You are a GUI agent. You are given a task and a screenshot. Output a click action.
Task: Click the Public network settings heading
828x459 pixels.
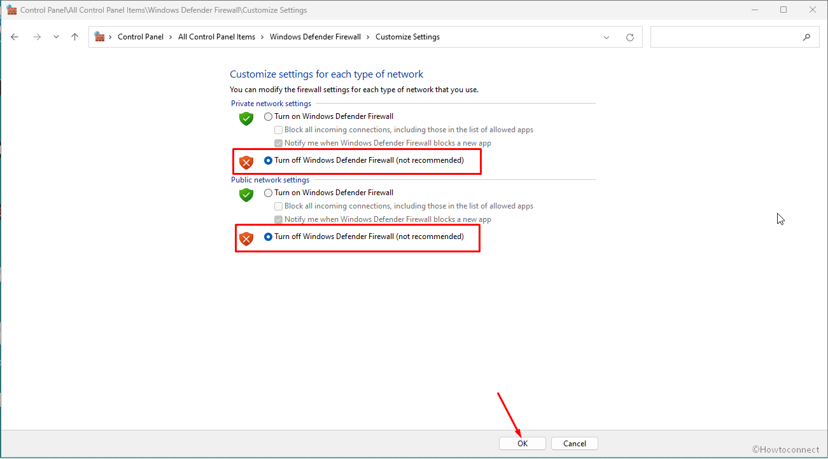pyautogui.click(x=270, y=180)
